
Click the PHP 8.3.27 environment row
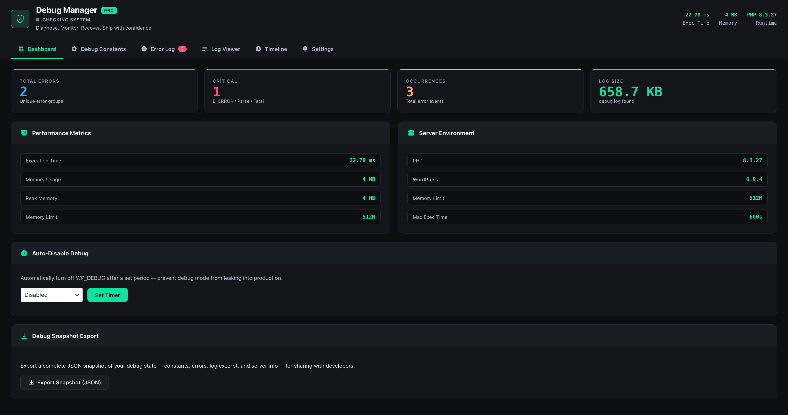click(587, 161)
